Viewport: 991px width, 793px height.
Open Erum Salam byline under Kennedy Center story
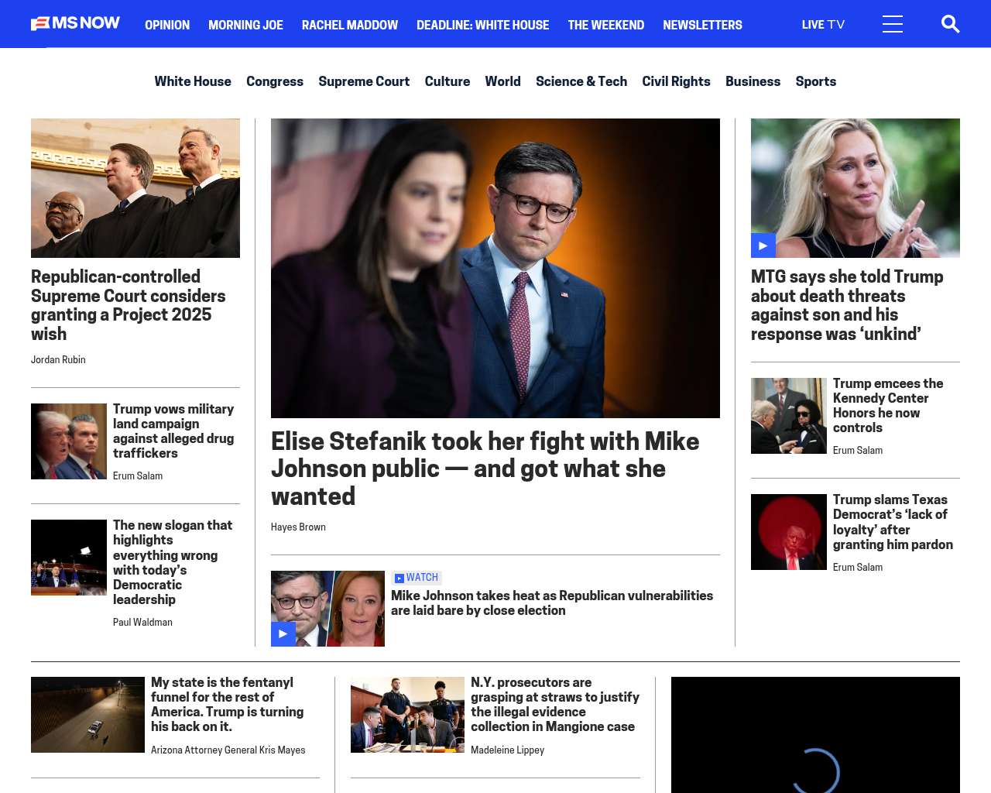pyautogui.click(x=858, y=450)
